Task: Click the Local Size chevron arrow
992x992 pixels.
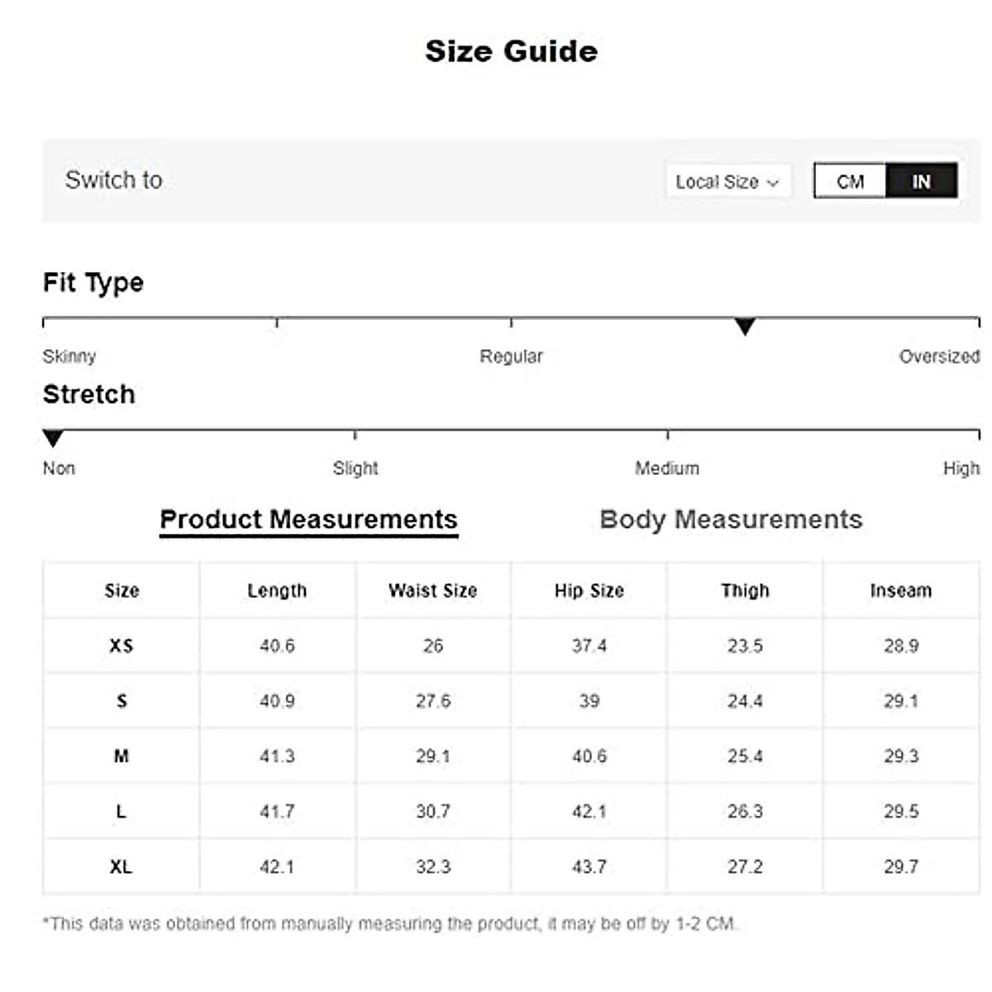Action: (x=773, y=183)
